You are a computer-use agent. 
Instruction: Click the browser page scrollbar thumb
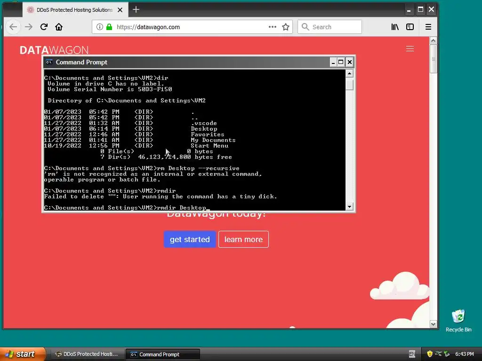pos(433,59)
